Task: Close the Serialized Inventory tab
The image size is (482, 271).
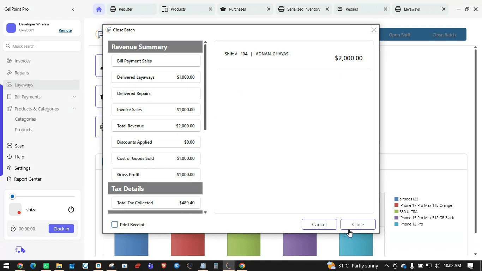Action: click(327, 9)
